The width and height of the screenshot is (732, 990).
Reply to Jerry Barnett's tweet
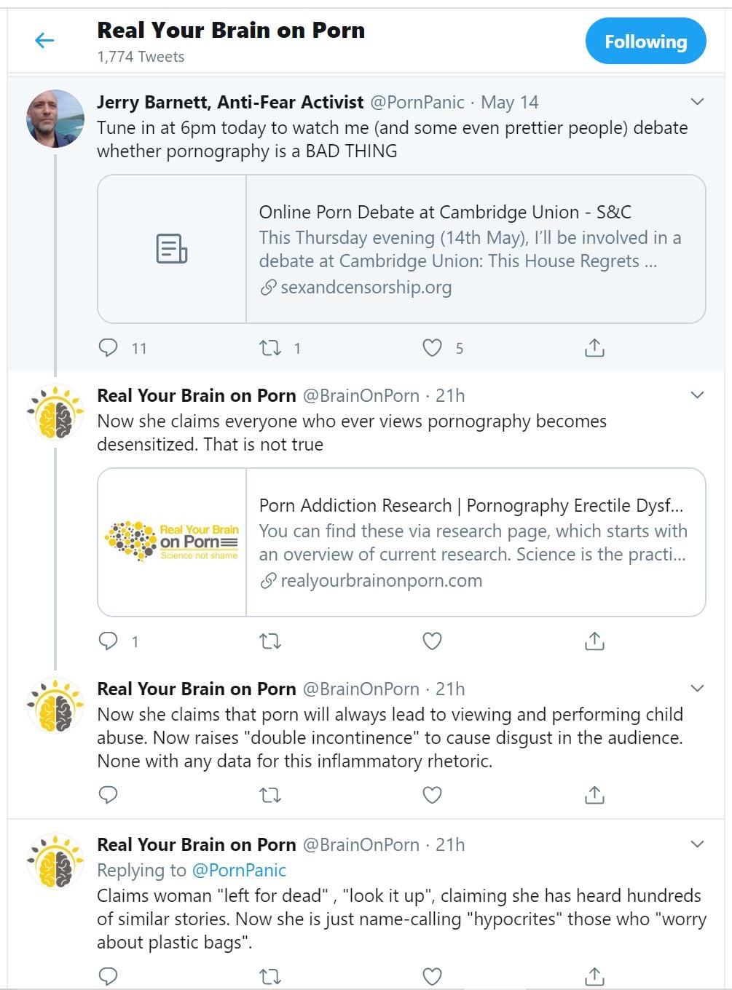[108, 347]
